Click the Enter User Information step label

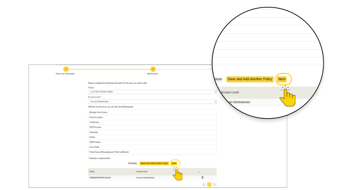pos(65,74)
